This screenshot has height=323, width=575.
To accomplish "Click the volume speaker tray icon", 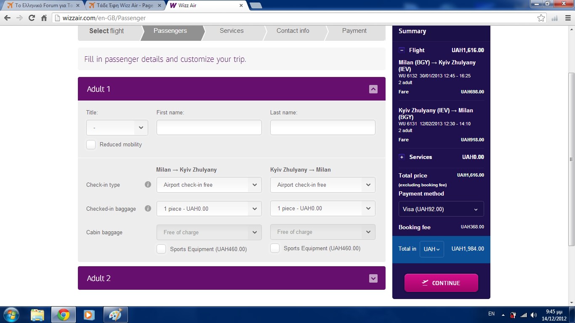I will (x=534, y=315).
